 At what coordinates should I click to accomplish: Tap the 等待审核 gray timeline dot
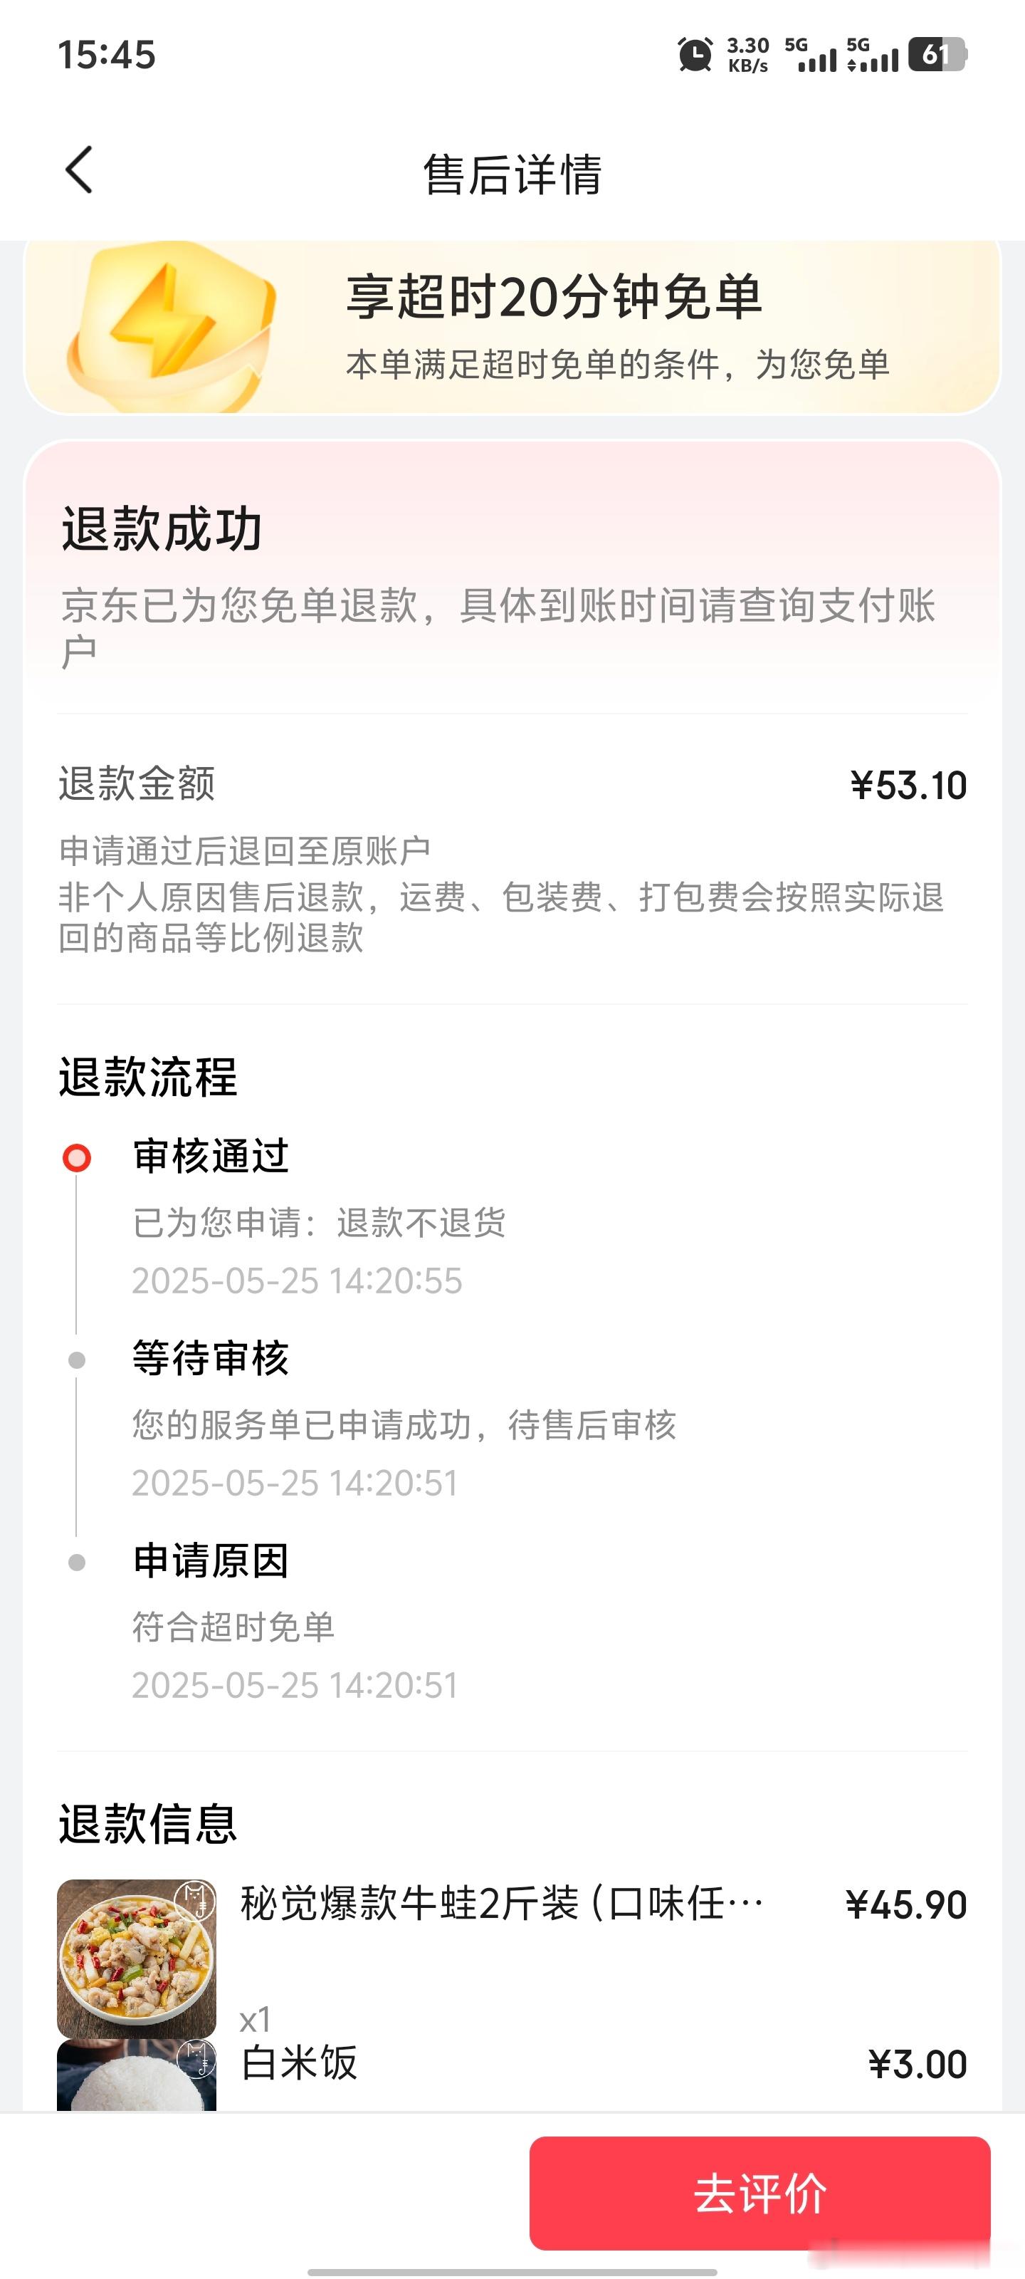(77, 1360)
